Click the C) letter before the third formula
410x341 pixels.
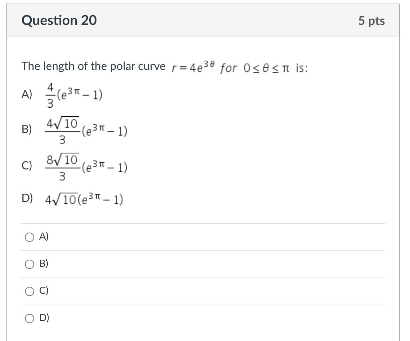(x=27, y=166)
